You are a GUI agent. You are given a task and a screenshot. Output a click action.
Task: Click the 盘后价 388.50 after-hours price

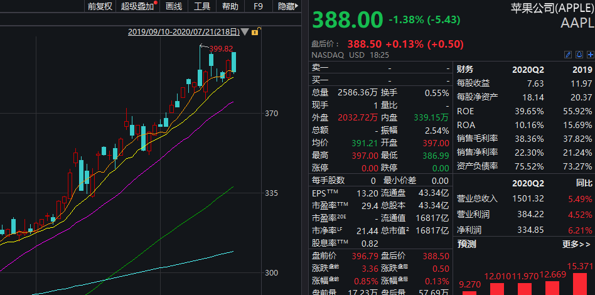[x=364, y=44]
